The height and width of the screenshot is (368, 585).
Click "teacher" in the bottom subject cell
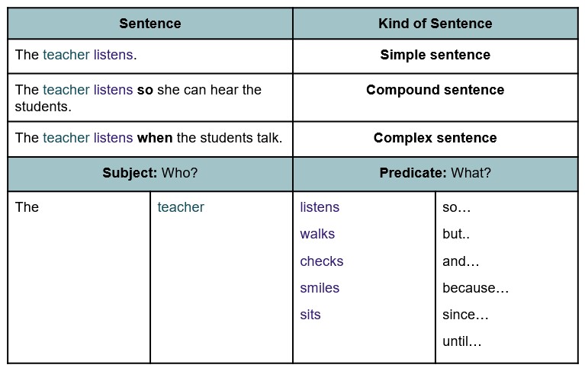tap(181, 207)
